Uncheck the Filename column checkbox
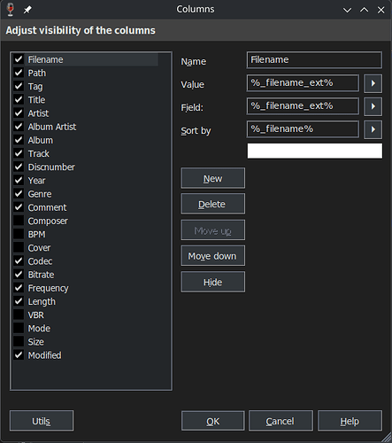Viewport: 392px width, 443px height. pyautogui.click(x=19, y=59)
